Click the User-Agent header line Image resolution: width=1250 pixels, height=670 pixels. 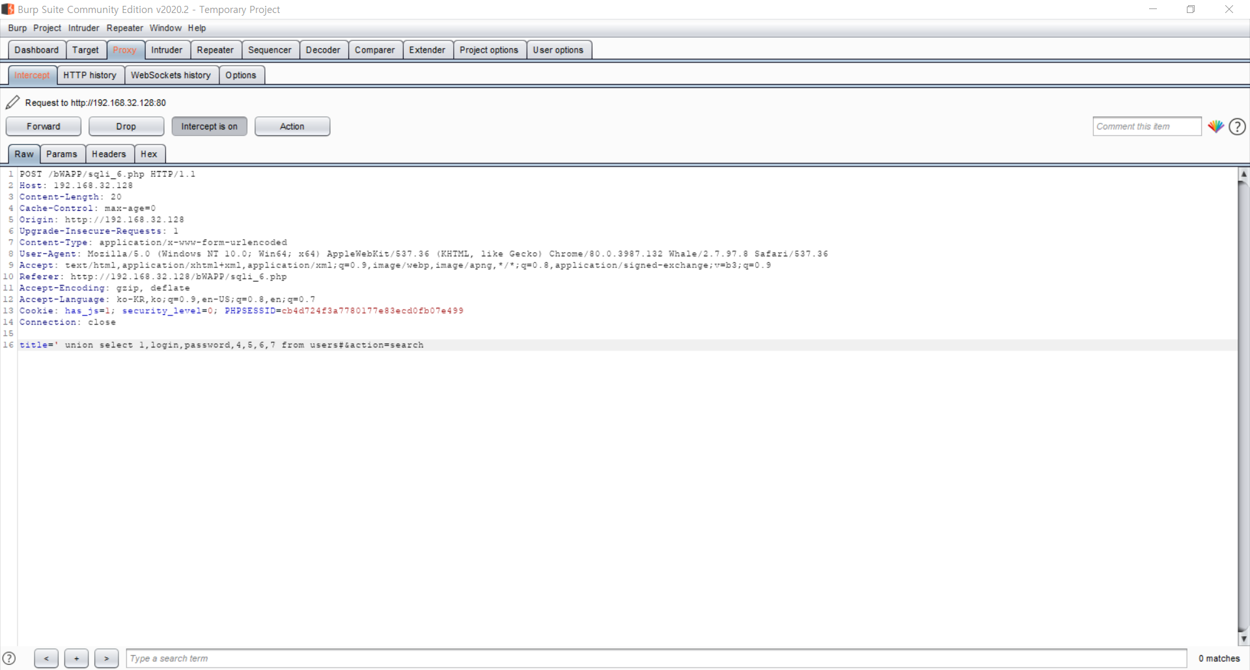point(424,254)
